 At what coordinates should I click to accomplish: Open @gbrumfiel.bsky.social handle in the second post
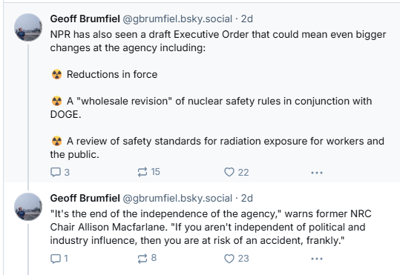click(x=177, y=199)
